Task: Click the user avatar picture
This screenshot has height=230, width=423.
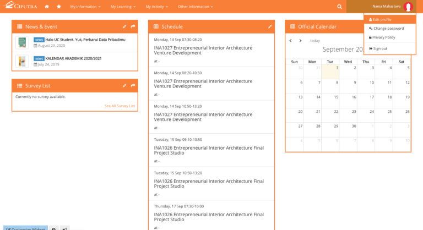Action: (408, 7)
